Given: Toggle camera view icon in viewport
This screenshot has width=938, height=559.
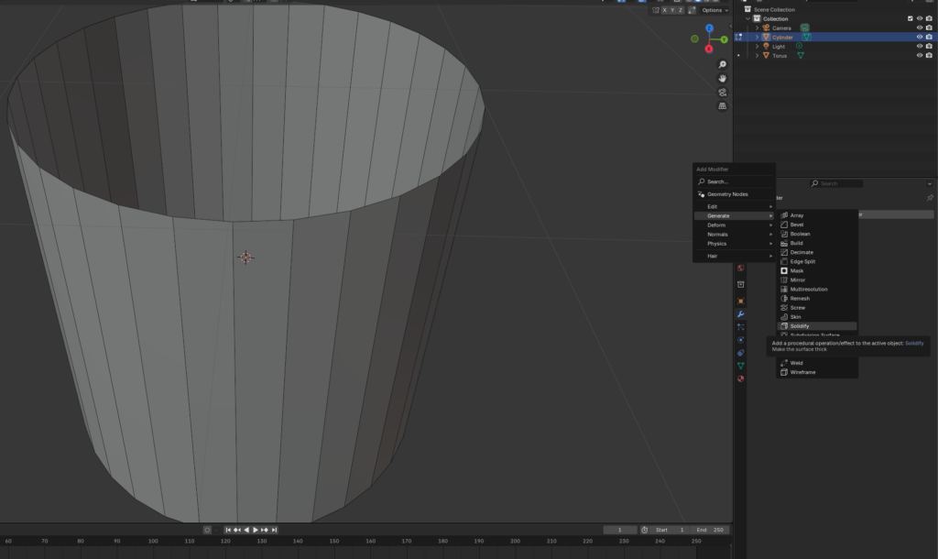Looking at the screenshot, I should pyautogui.click(x=723, y=92).
